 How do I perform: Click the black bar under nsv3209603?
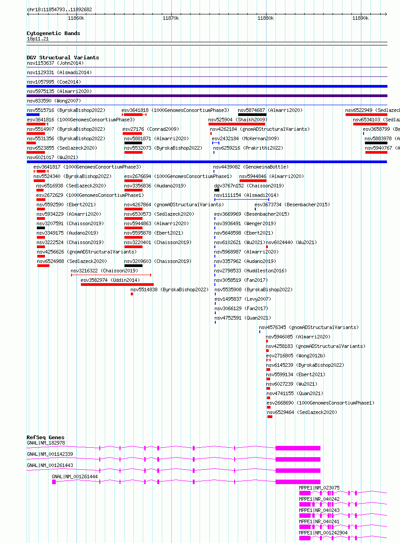(133, 266)
